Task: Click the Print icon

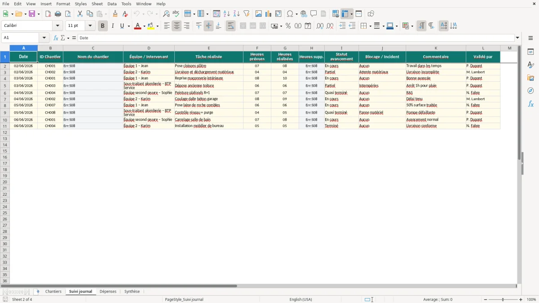Action: tap(58, 14)
